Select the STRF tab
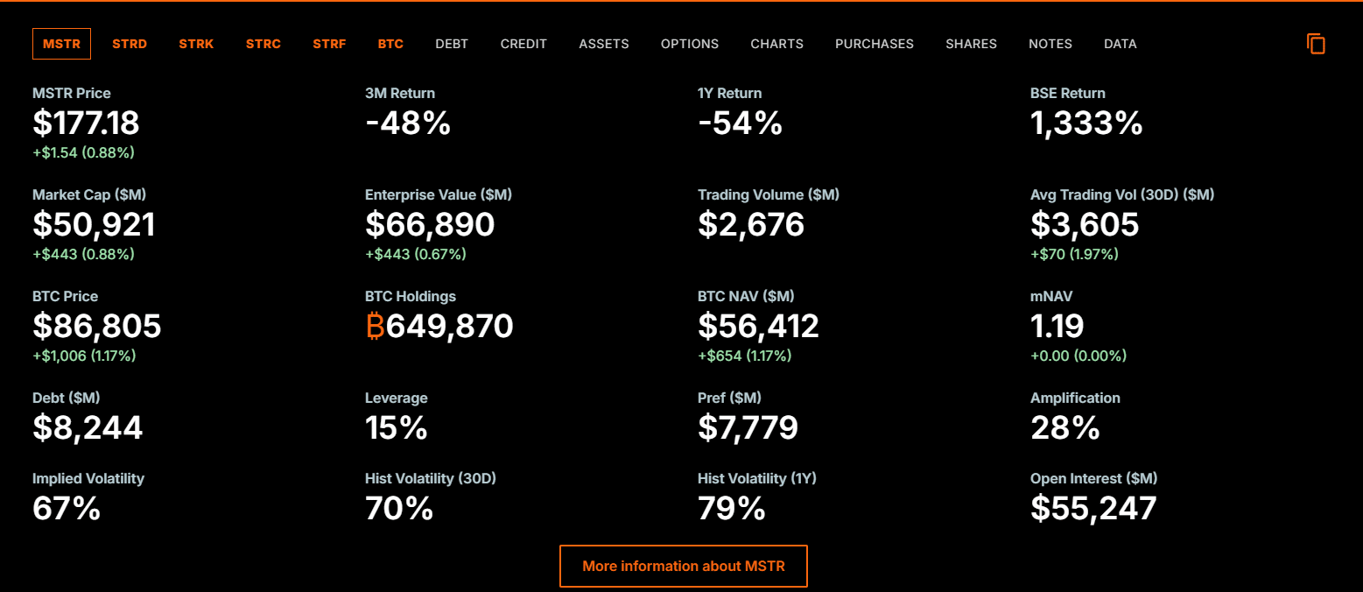The height and width of the screenshot is (592, 1363). click(x=329, y=44)
